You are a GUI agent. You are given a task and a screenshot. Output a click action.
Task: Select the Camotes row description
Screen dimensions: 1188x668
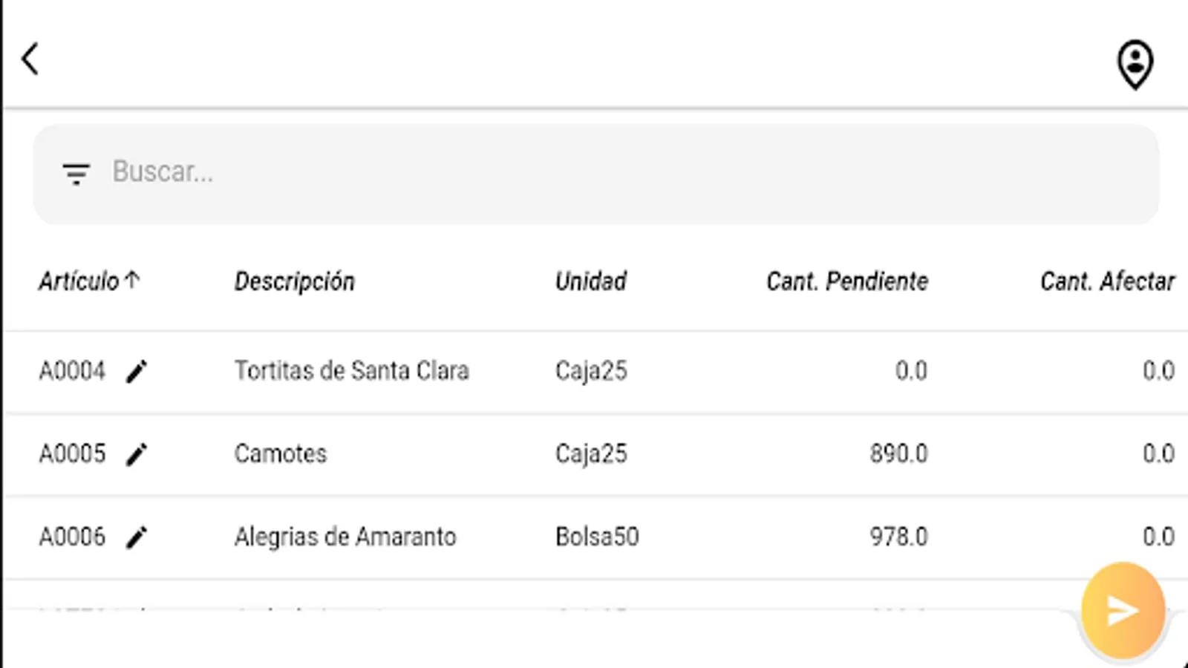point(281,453)
